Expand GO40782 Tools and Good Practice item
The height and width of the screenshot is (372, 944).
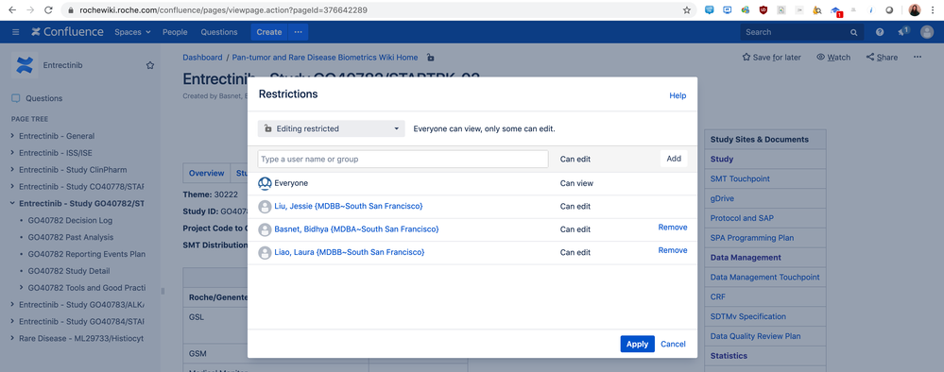coord(22,288)
